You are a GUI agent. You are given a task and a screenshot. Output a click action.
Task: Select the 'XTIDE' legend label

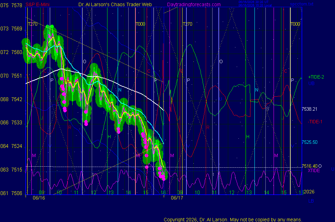click(x=314, y=171)
